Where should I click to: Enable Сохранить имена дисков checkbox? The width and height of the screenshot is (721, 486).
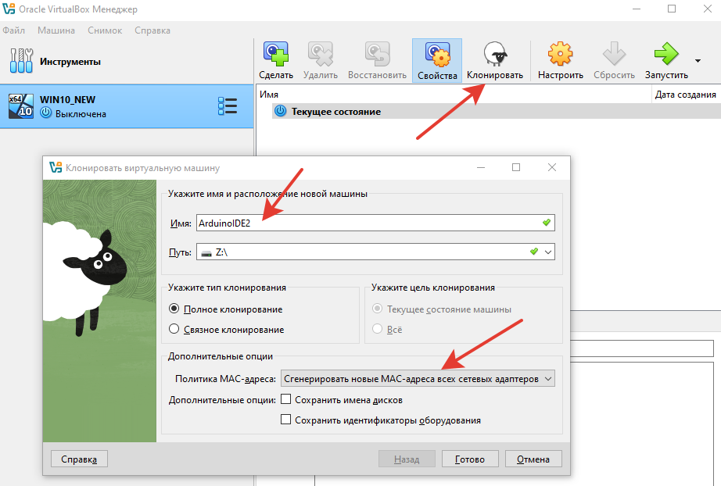[285, 399]
